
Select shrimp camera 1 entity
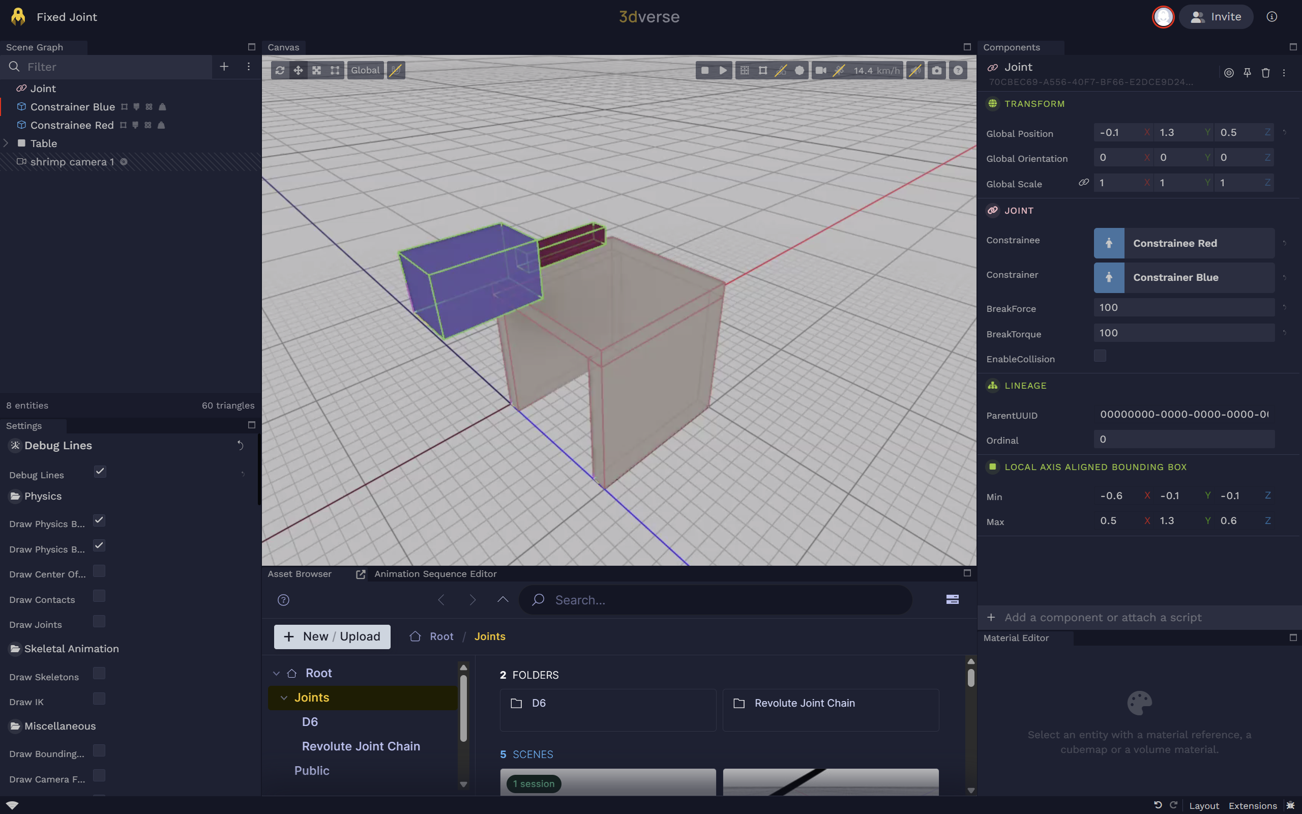point(72,161)
